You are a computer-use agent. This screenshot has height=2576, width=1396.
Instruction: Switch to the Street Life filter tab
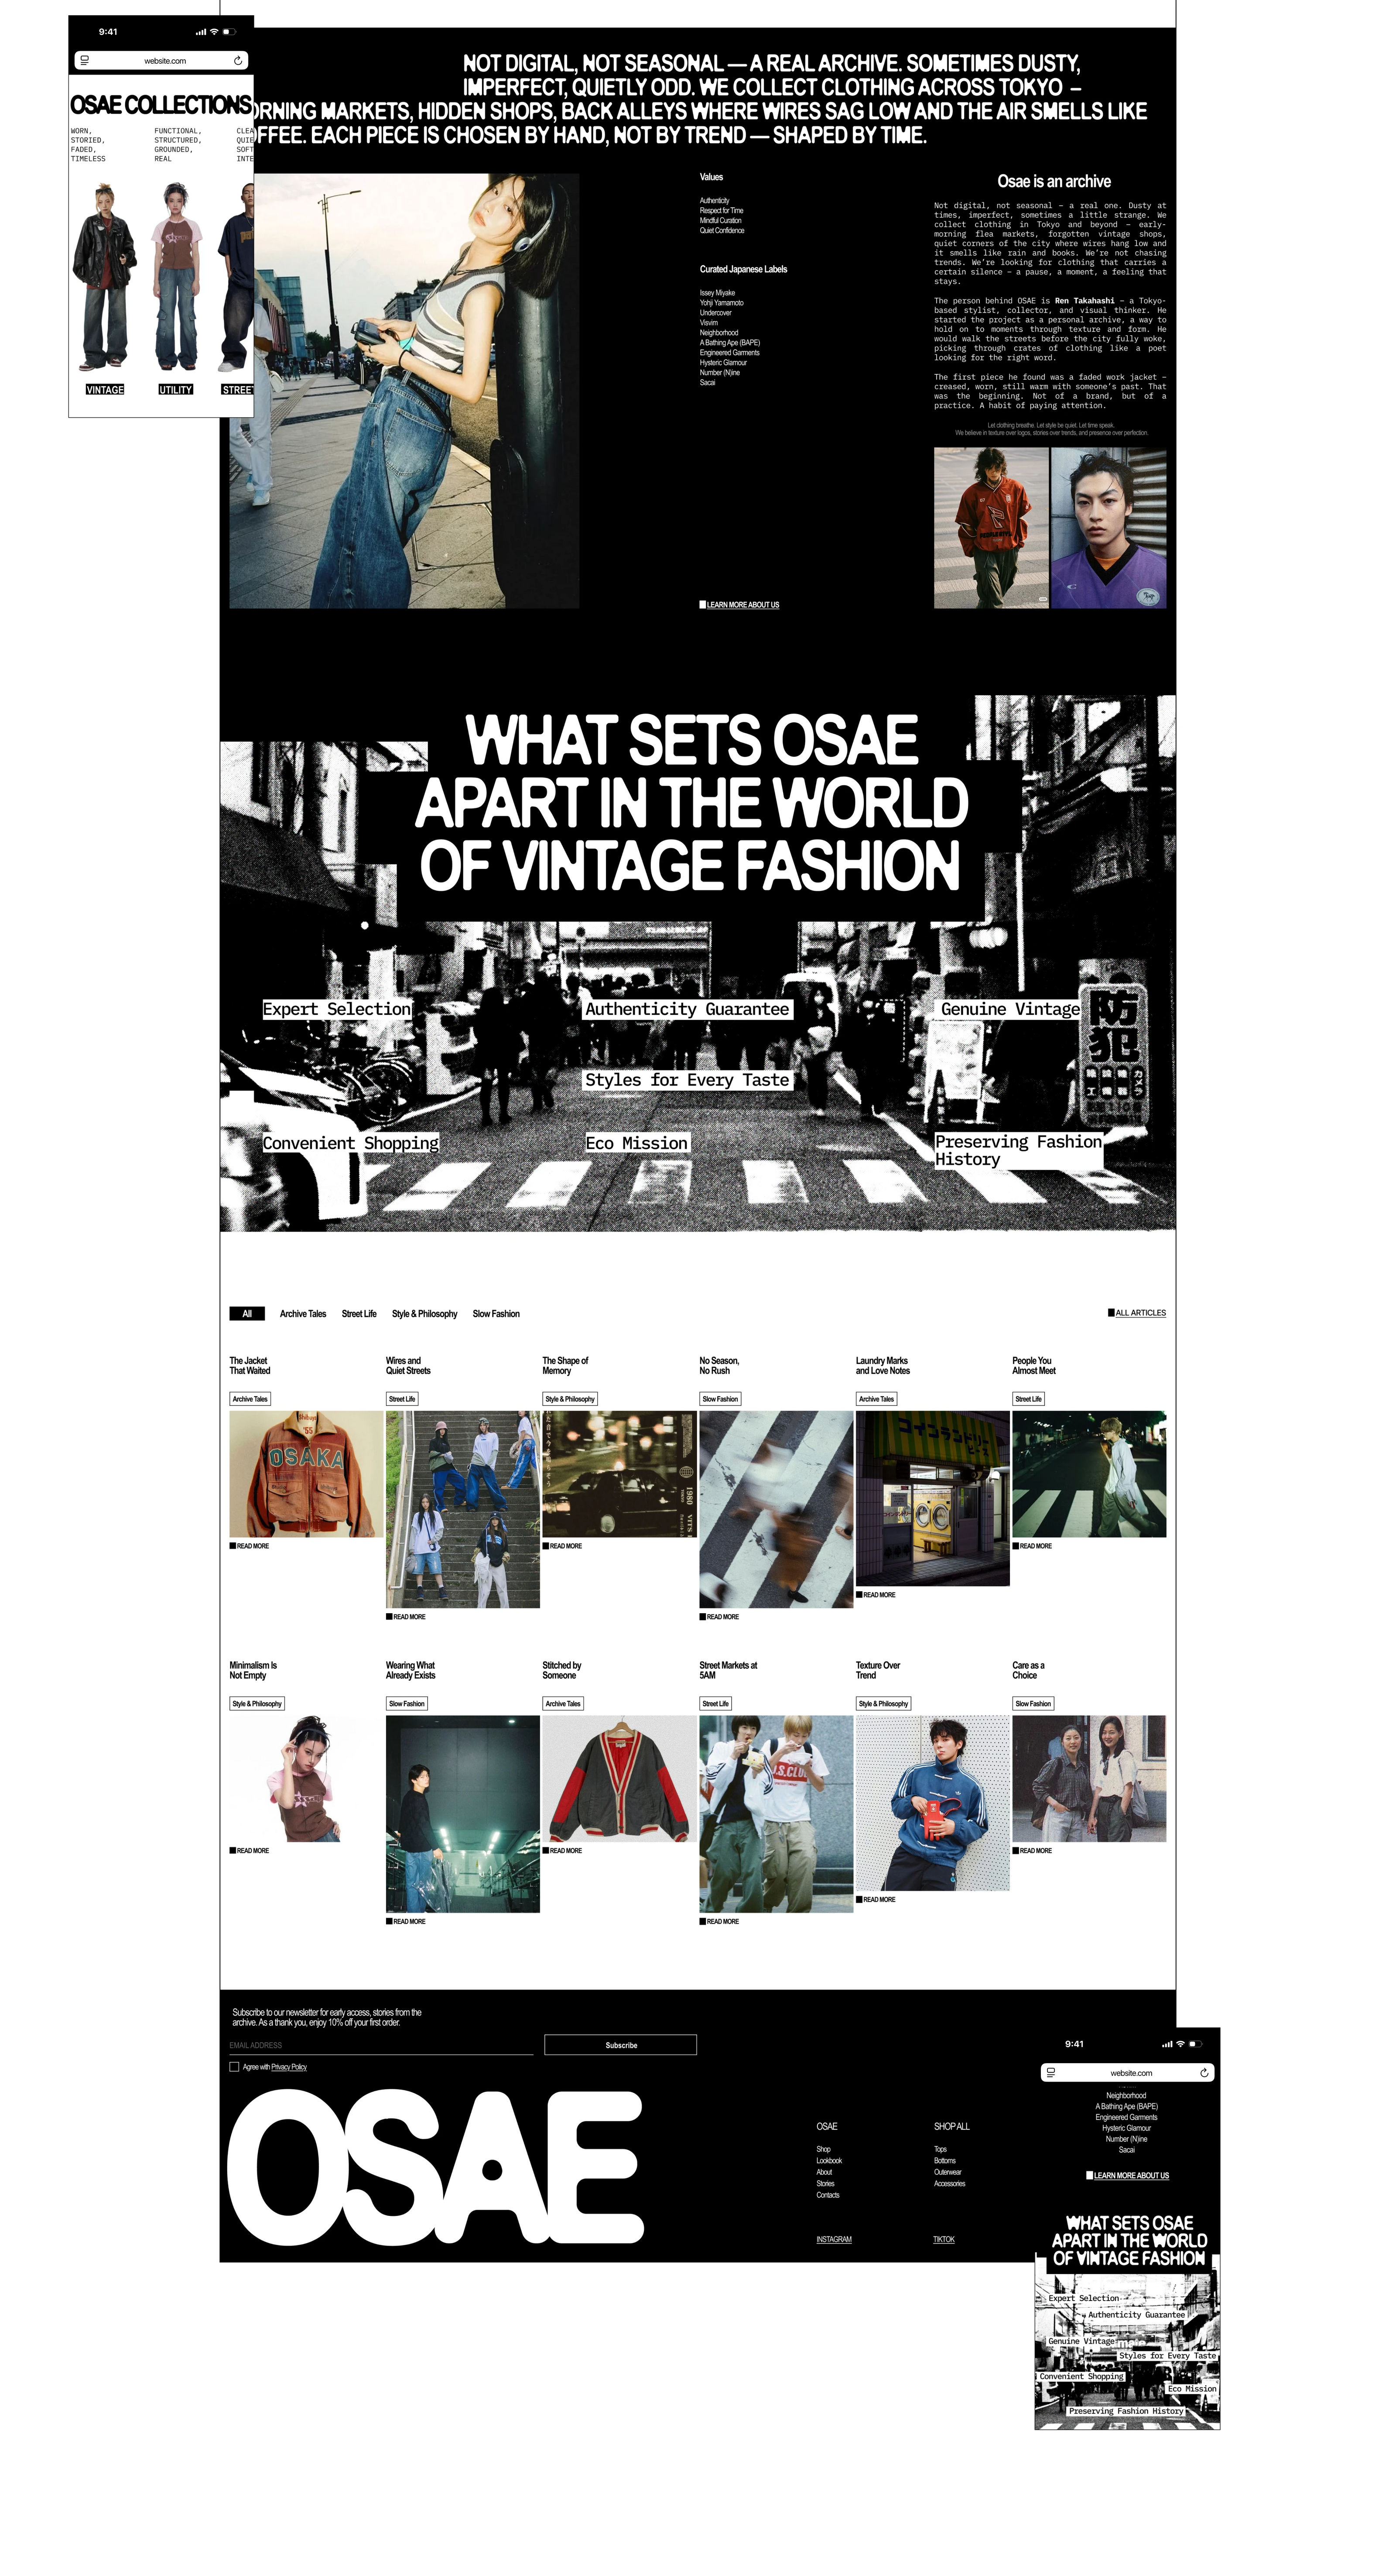pyautogui.click(x=359, y=1314)
